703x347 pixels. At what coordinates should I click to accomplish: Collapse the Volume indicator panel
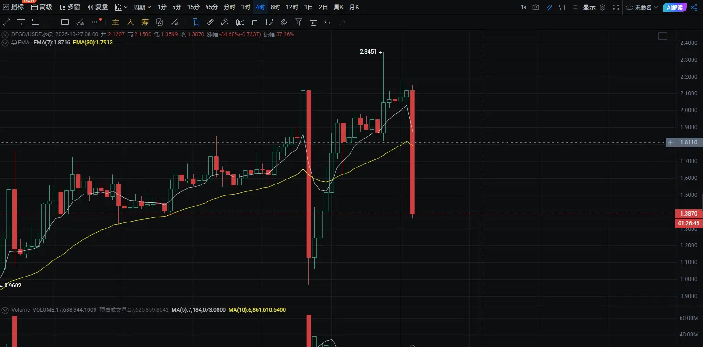[x=6, y=310]
